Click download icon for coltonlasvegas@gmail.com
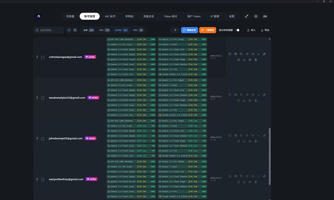 (244, 60)
